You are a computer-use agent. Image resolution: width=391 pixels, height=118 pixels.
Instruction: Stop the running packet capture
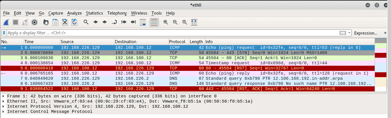click(16, 22)
